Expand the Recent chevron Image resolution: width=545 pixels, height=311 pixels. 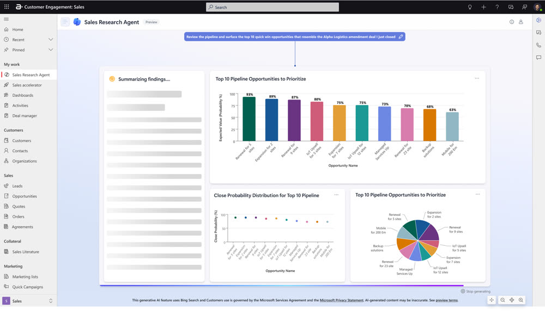click(x=51, y=40)
